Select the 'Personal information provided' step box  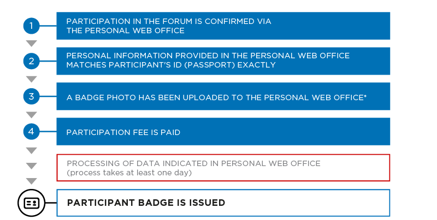tap(223, 61)
